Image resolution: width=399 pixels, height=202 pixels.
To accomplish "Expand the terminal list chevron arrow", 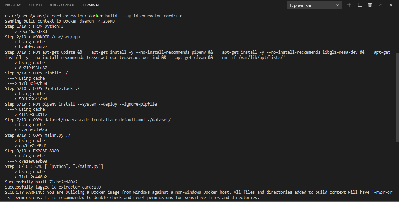I will 337,5.
